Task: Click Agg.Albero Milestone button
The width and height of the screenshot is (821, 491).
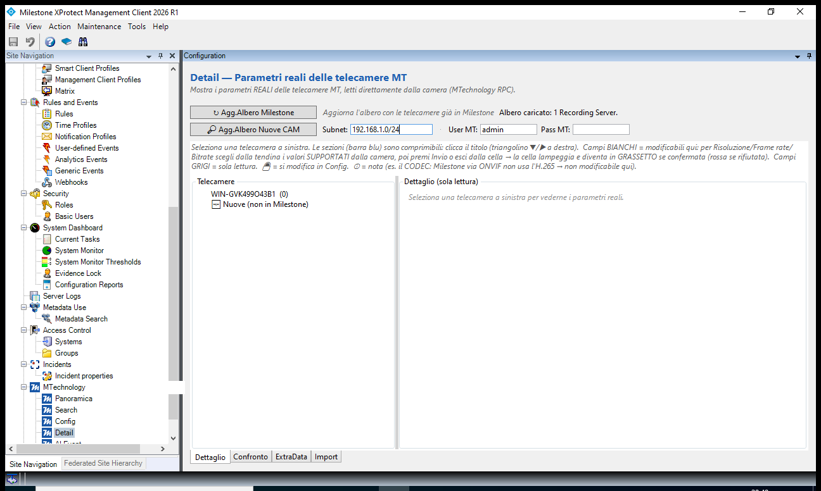Action: pos(253,113)
